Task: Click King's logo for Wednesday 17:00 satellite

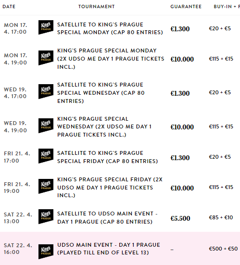Action: coord(46,91)
